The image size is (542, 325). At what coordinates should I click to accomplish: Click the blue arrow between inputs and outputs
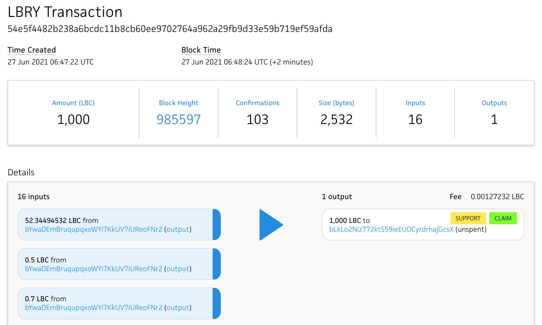click(271, 225)
